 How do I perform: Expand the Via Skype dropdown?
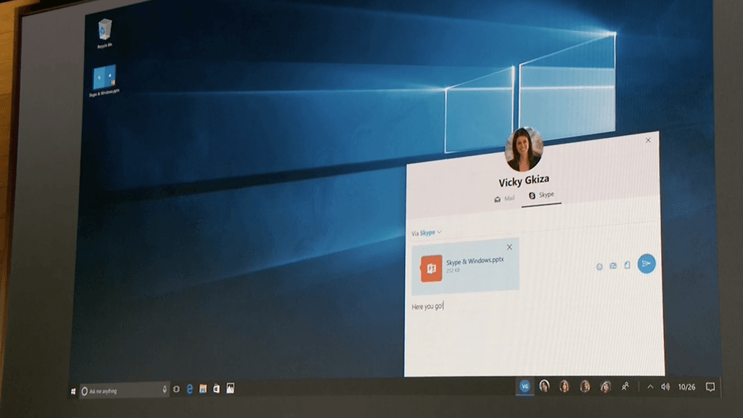pyautogui.click(x=427, y=233)
